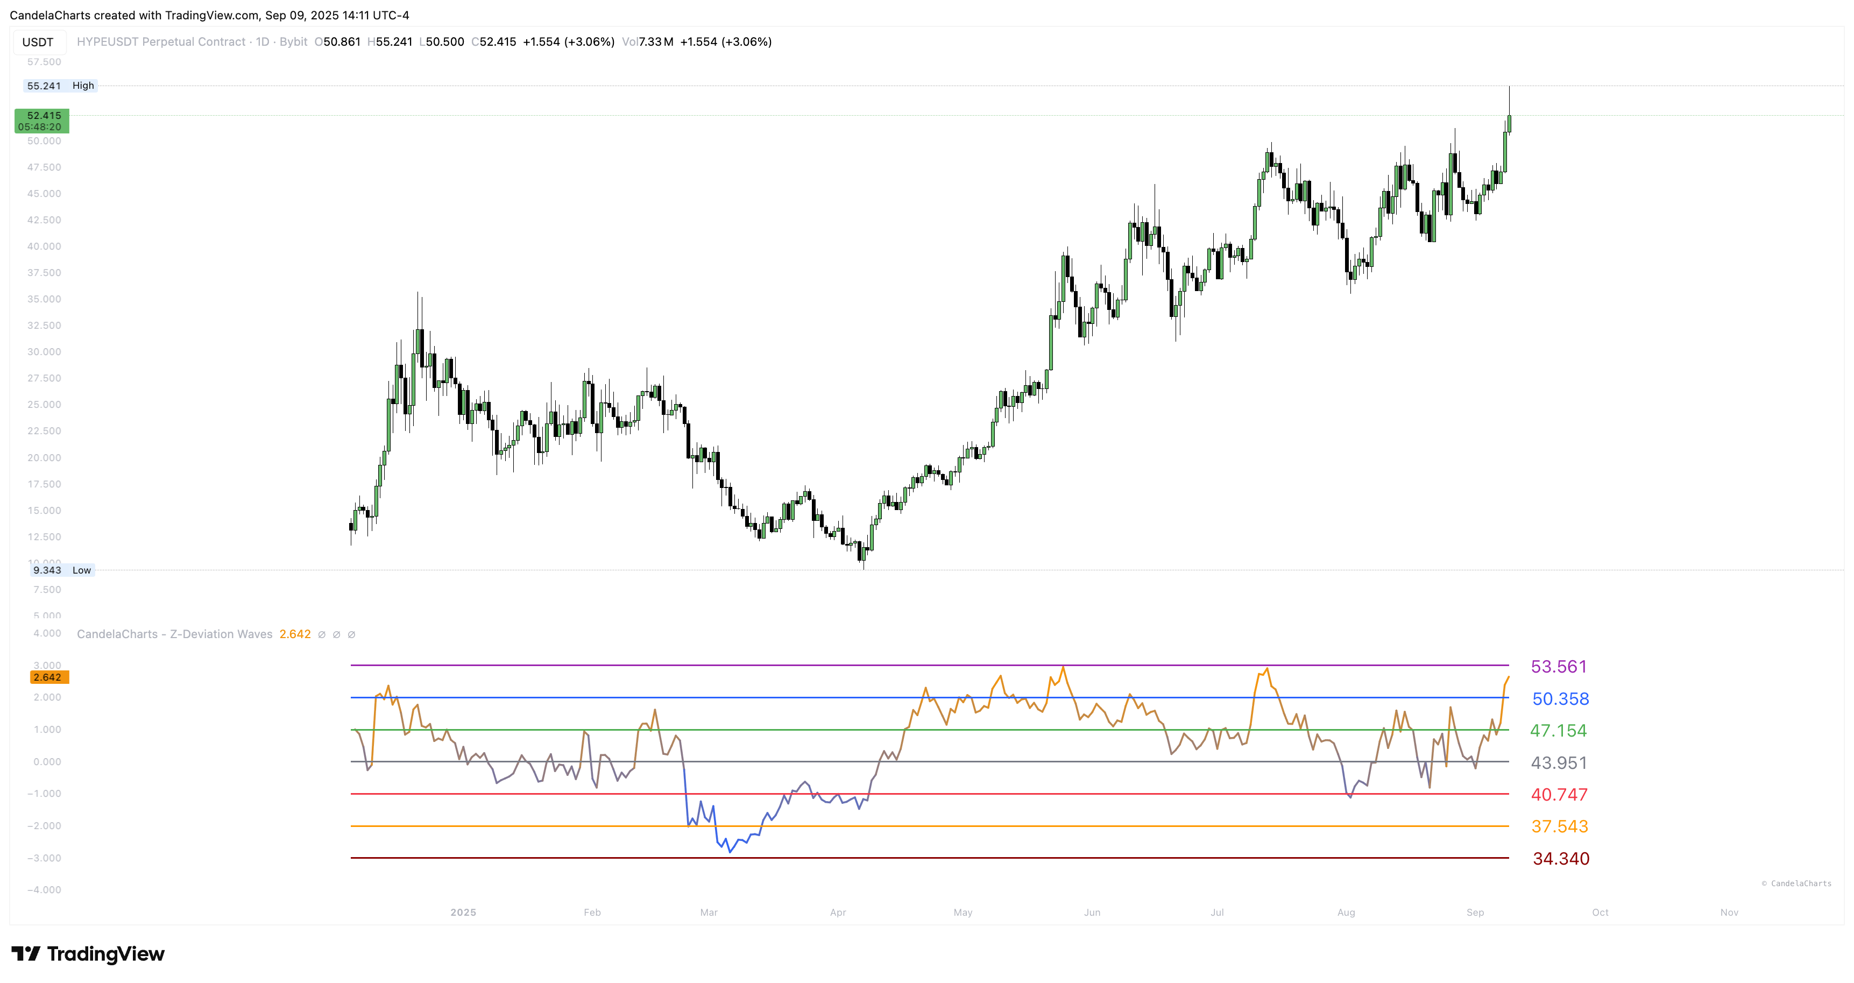Image resolution: width=1854 pixels, height=983 pixels.
Task: Click the CandelaCharts copyright watermark
Action: click(1796, 883)
